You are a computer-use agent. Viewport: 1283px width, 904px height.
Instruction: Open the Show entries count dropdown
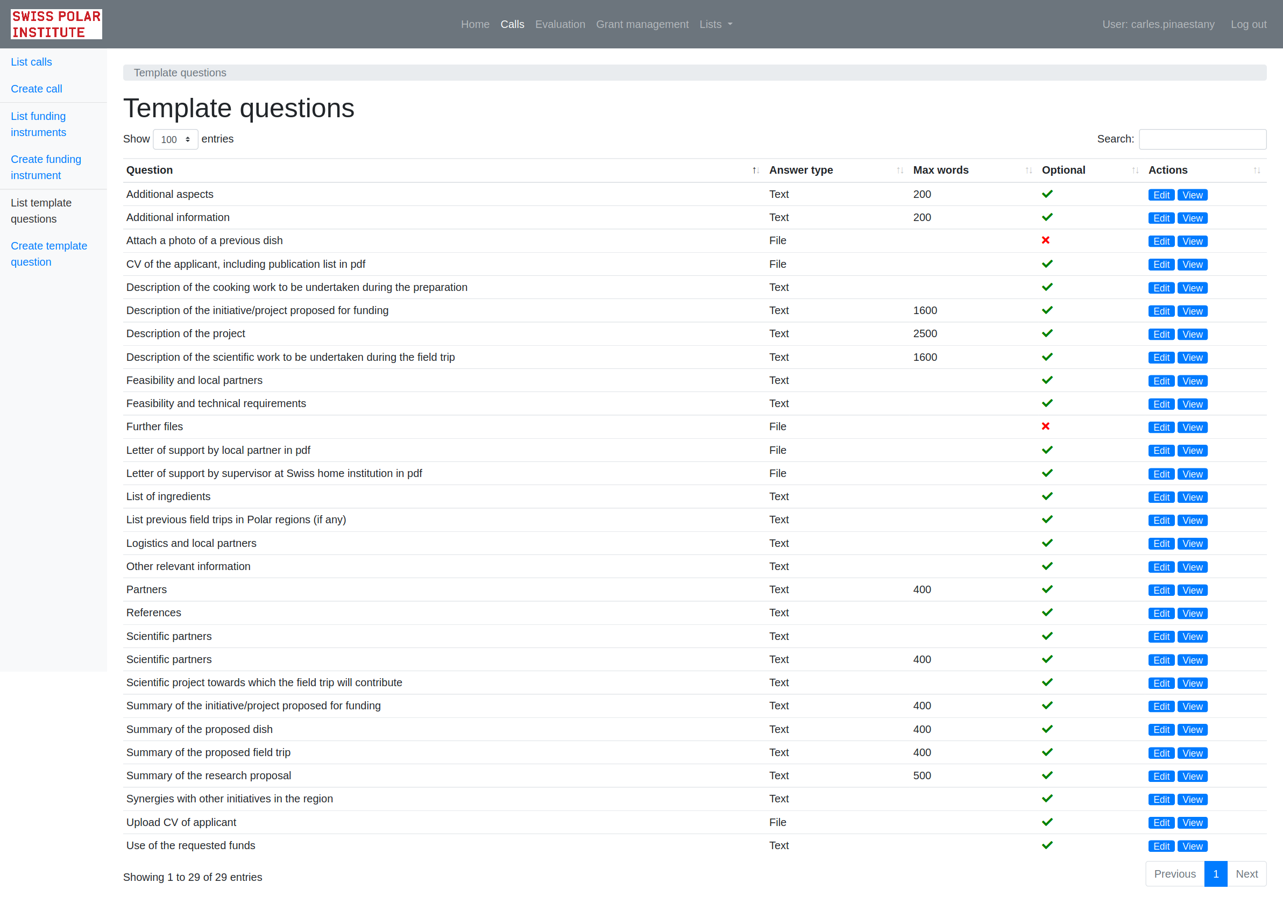pyautogui.click(x=175, y=139)
